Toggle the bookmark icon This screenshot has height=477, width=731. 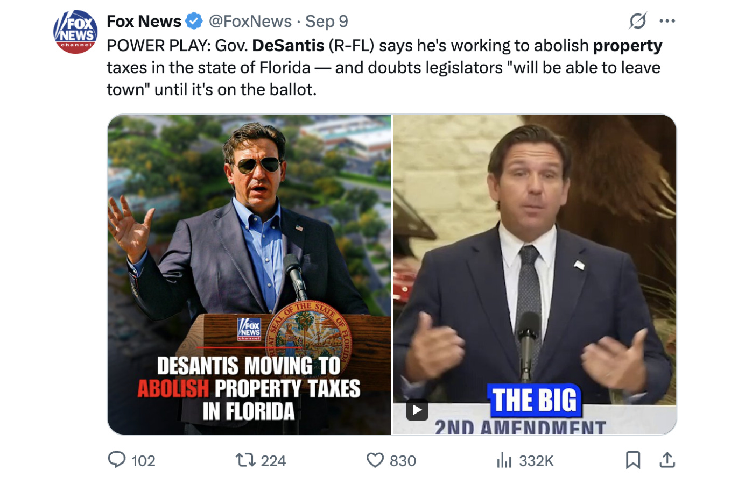[x=633, y=460]
